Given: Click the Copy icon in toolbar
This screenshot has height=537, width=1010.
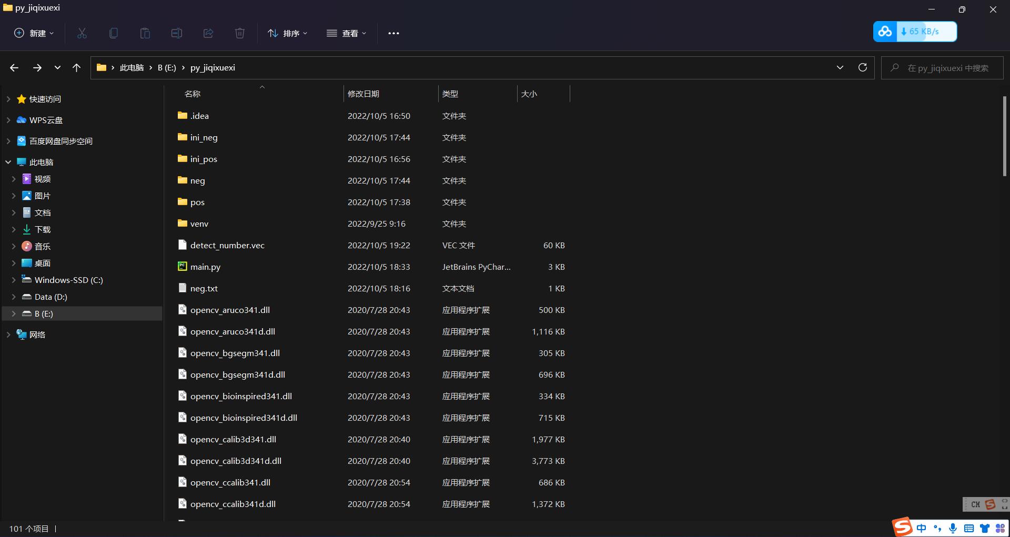Looking at the screenshot, I should [114, 33].
